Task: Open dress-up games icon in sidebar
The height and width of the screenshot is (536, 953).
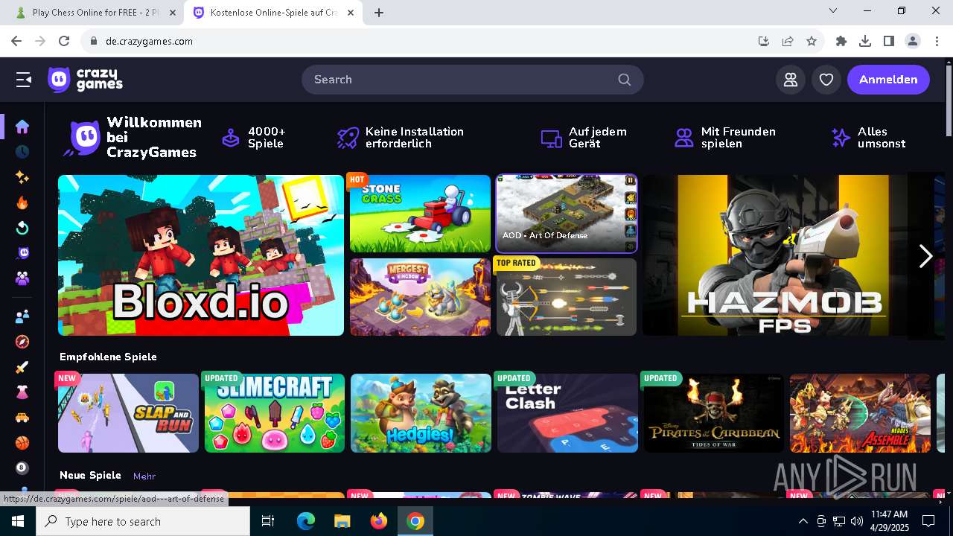Action: pyautogui.click(x=22, y=392)
